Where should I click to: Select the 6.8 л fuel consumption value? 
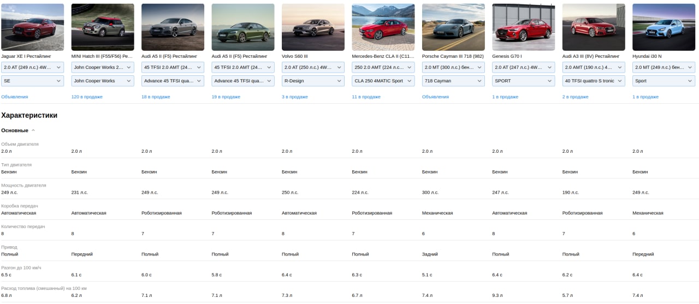pyautogui.click(x=7, y=295)
